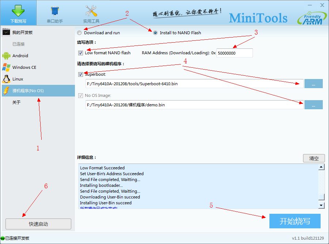Click the 开始烧写 start burning button

(x=295, y=221)
